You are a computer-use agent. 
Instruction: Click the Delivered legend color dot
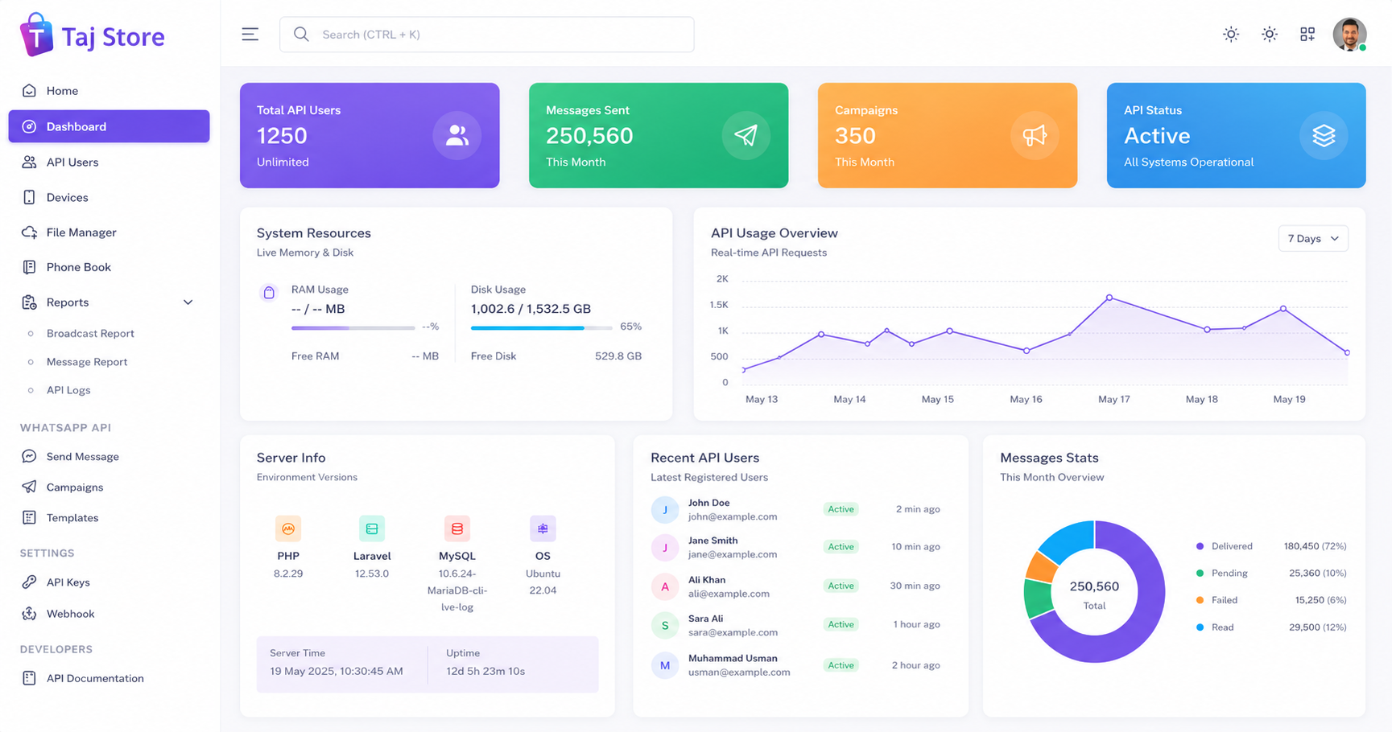(1200, 546)
